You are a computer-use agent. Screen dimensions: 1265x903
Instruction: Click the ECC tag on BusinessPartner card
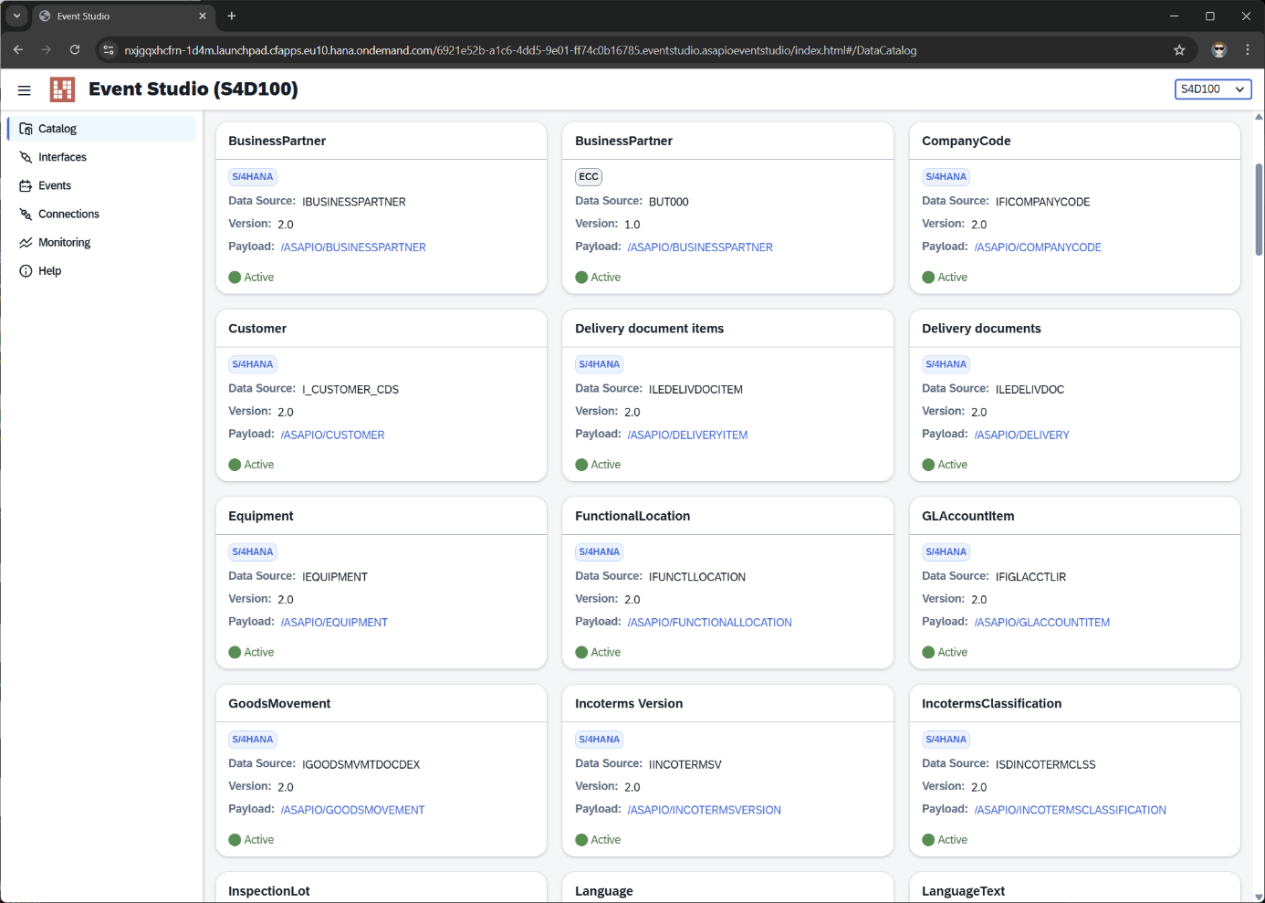(x=589, y=177)
